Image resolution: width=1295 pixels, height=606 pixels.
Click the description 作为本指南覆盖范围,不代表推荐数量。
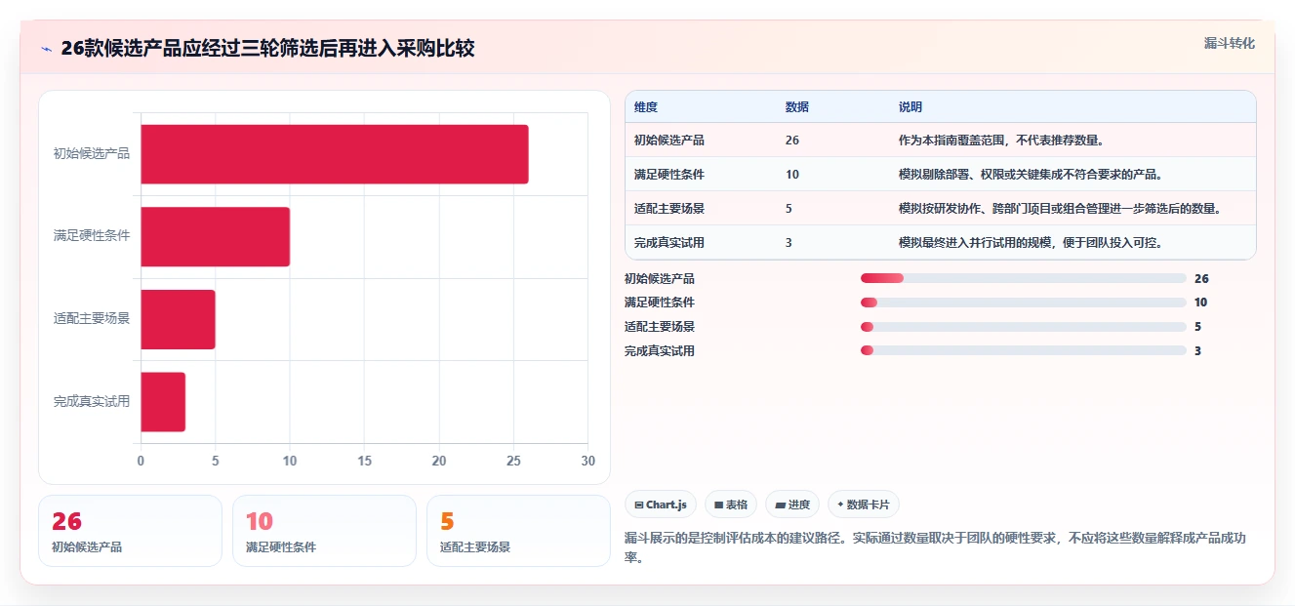click(1000, 141)
